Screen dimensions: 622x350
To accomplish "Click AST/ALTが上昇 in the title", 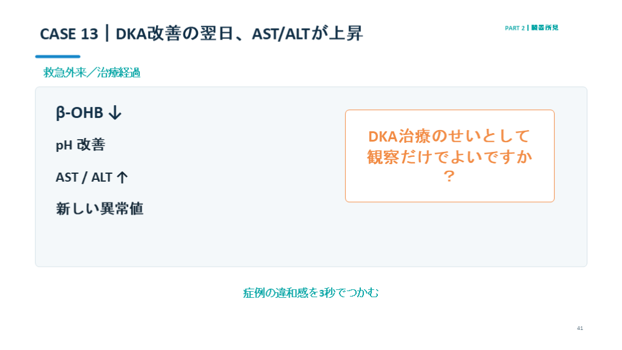I will [x=307, y=34].
